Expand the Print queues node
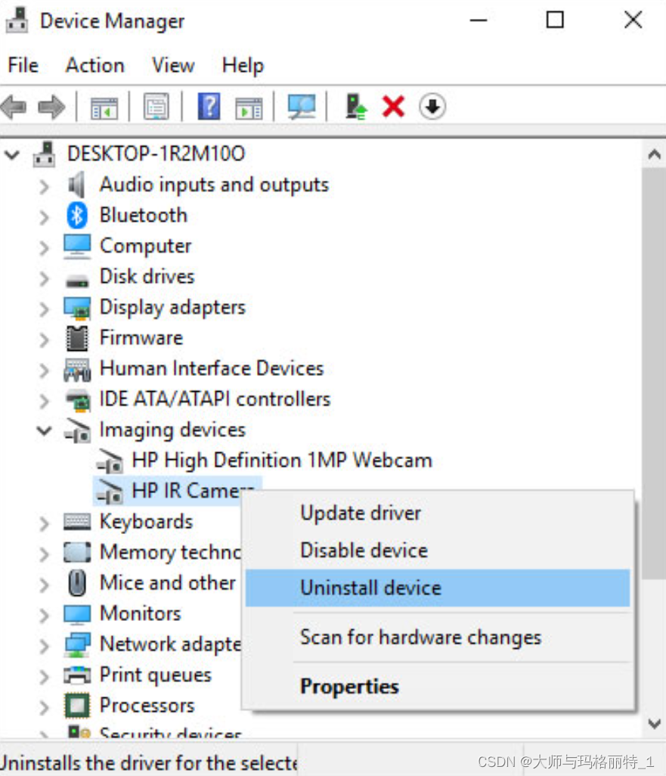The height and width of the screenshot is (776, 666). (44, 676)
